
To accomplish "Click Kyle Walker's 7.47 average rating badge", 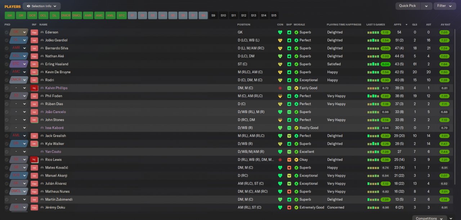I will click(x=444, y=144).
